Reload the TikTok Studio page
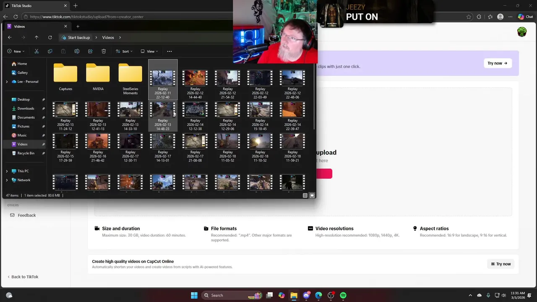 [16, 17]
